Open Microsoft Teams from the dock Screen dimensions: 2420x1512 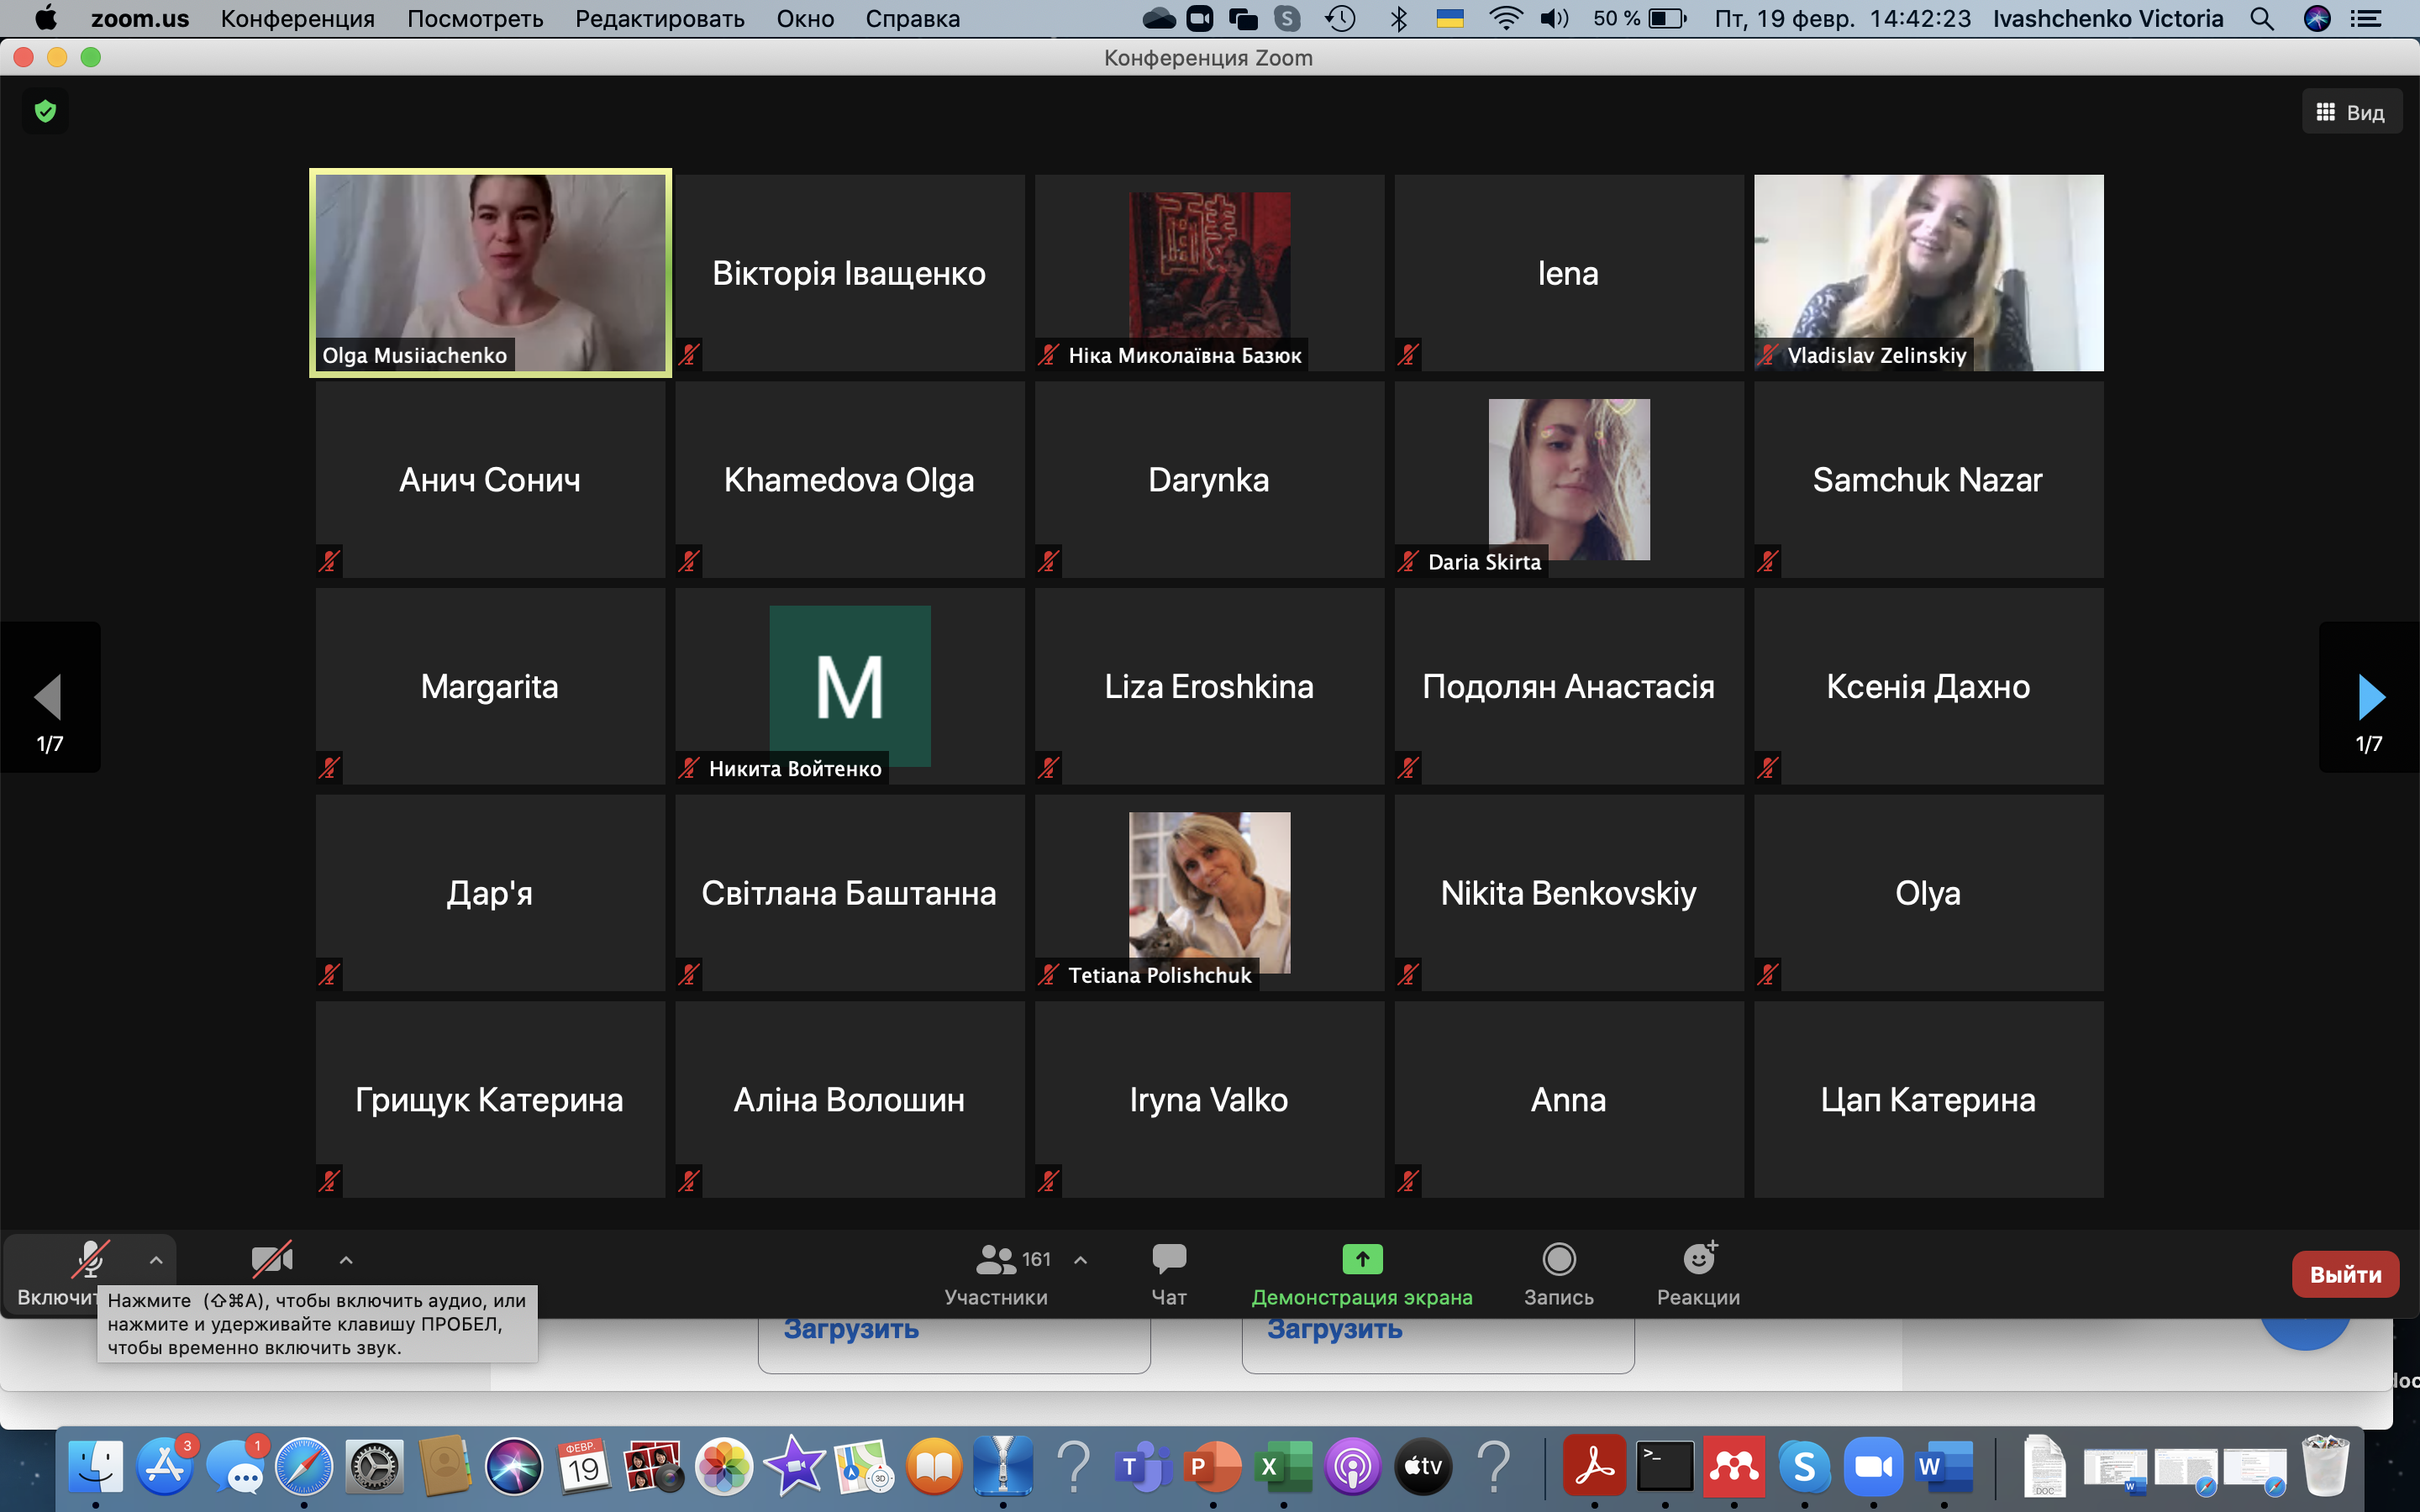[x=1143, y=1467]
